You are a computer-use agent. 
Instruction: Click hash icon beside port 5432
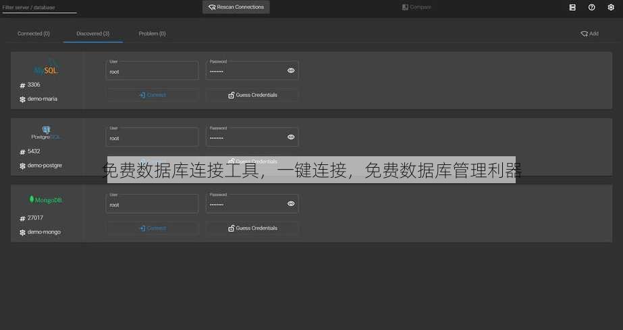pyautogui.click(x=22, y=152)
